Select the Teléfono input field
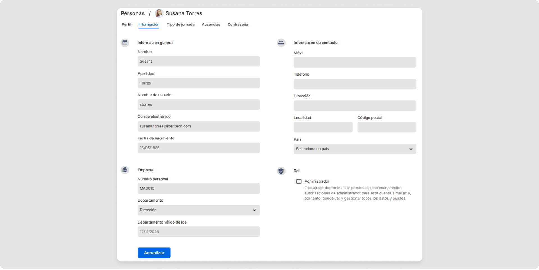 (355, 84)
